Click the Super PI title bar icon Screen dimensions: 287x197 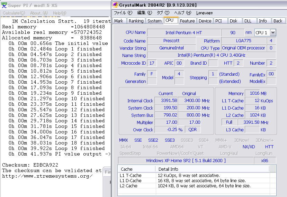point(4,5)
